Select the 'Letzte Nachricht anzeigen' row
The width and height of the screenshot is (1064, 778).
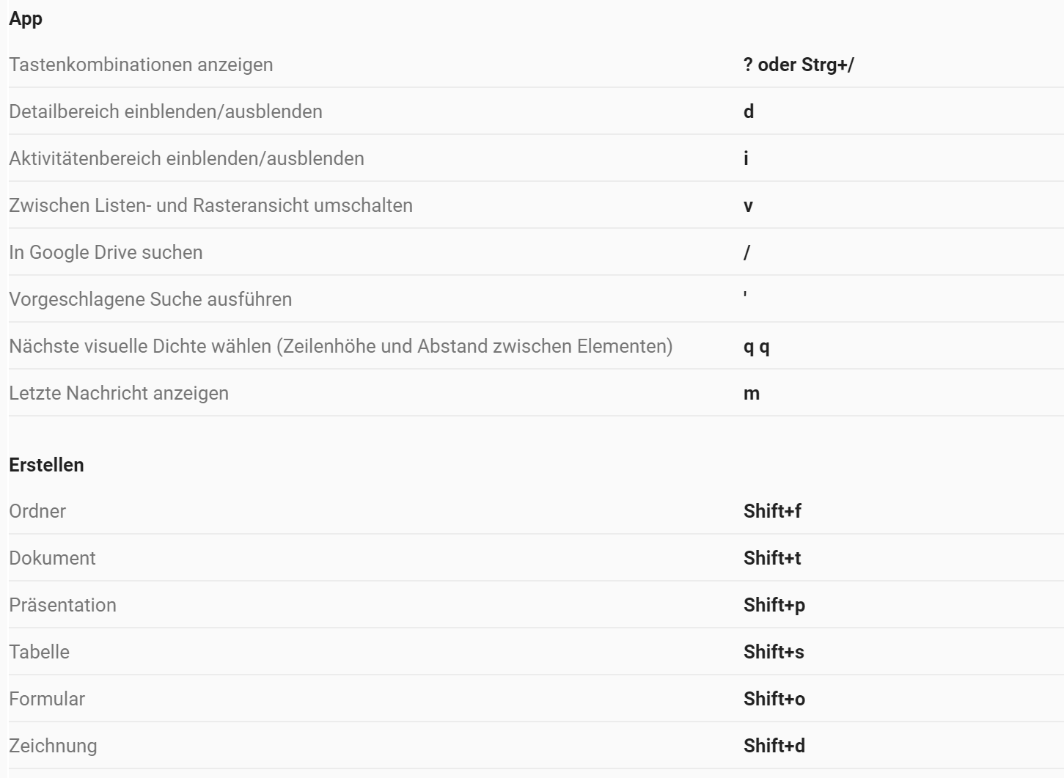click(x=119, y=393)
